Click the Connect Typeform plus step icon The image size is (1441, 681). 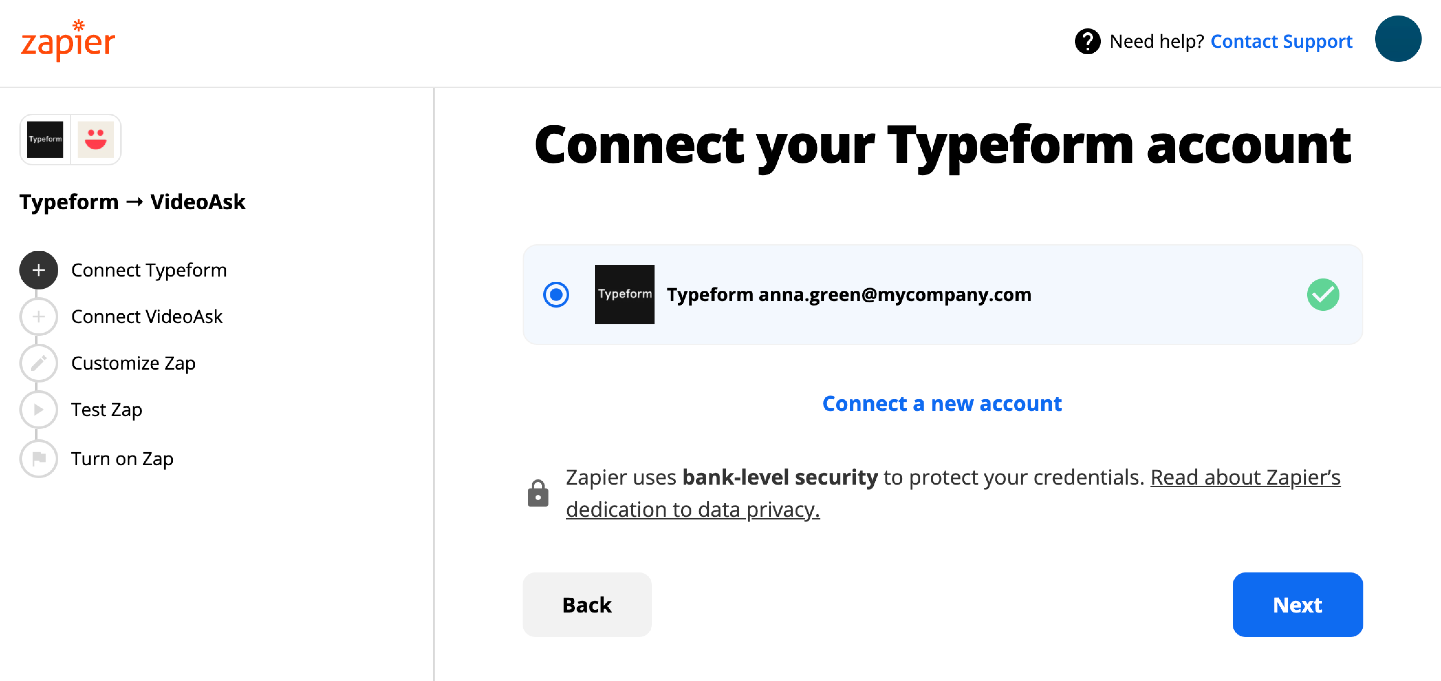pyautogui.click(x=38, y=270)
